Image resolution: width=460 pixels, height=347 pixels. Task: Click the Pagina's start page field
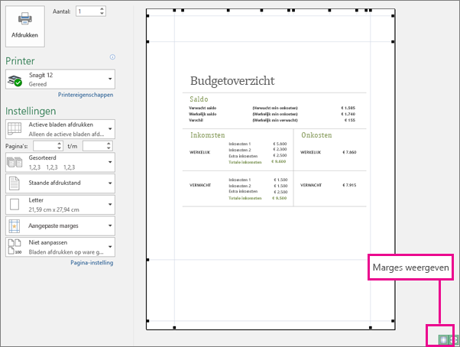point(48,146)
